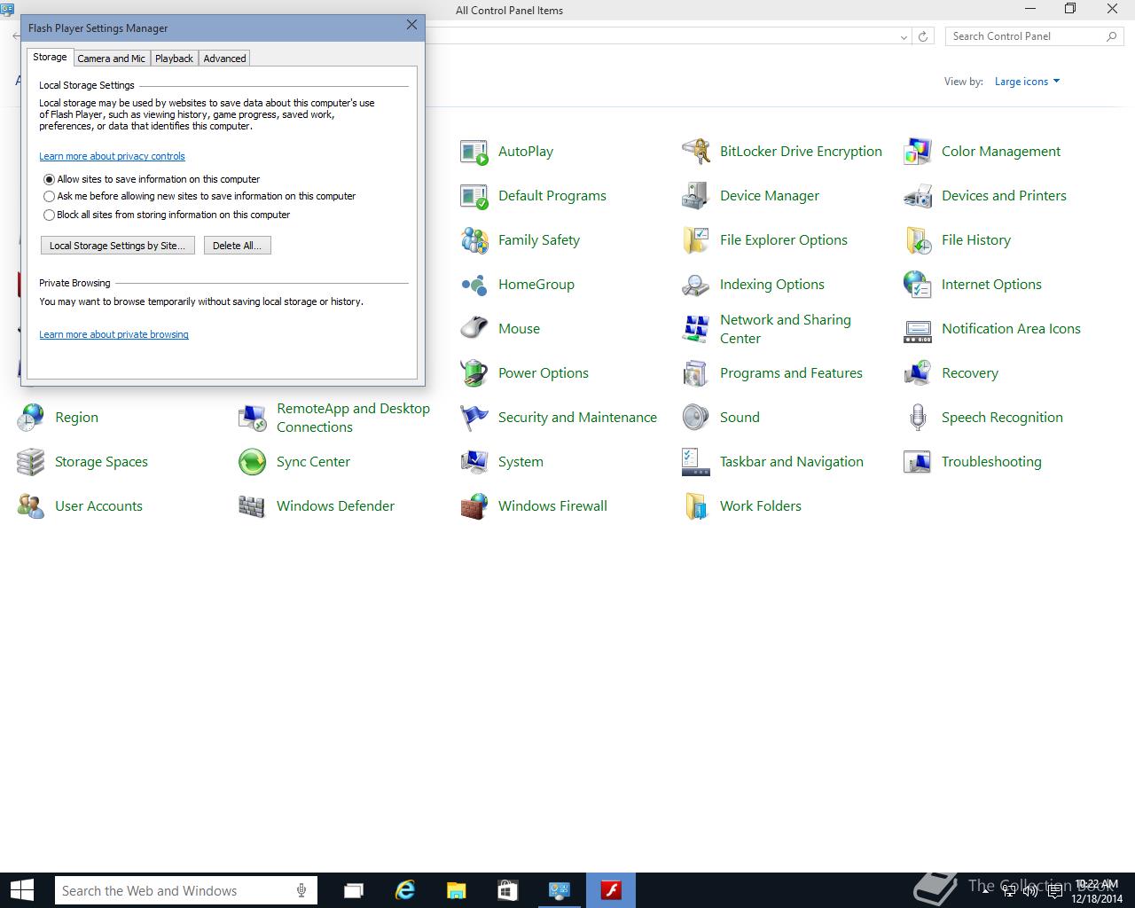Open the Network and Sharing Center icon

(x=696, y=329)
